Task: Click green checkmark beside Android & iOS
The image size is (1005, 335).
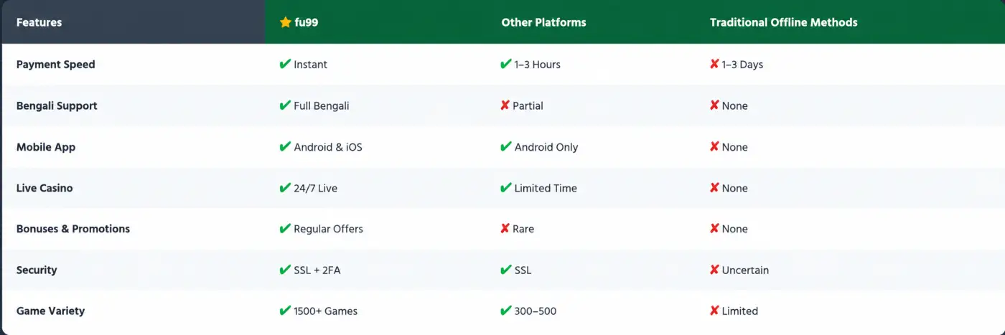Action: (285, 146)
